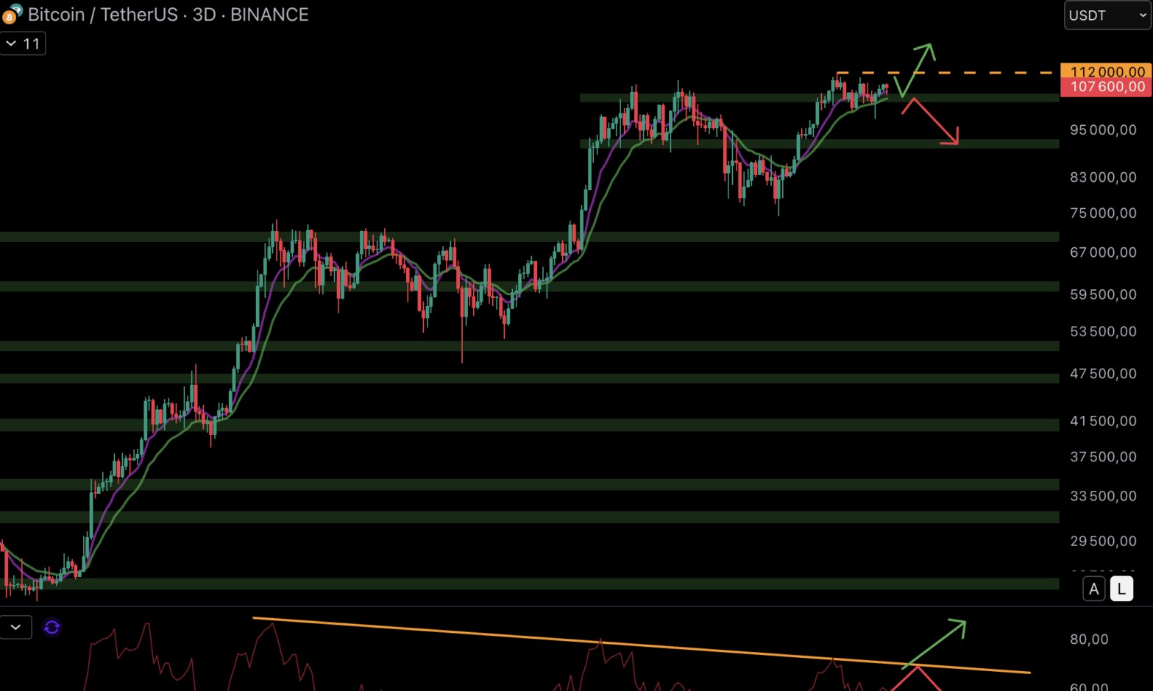1153x691 pixels.
Task: Click the 41 500,00 price axis label
Action: tap(1102, 420)
